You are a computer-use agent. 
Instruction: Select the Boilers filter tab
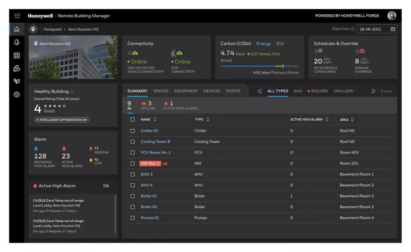click(x=318, y=91)
